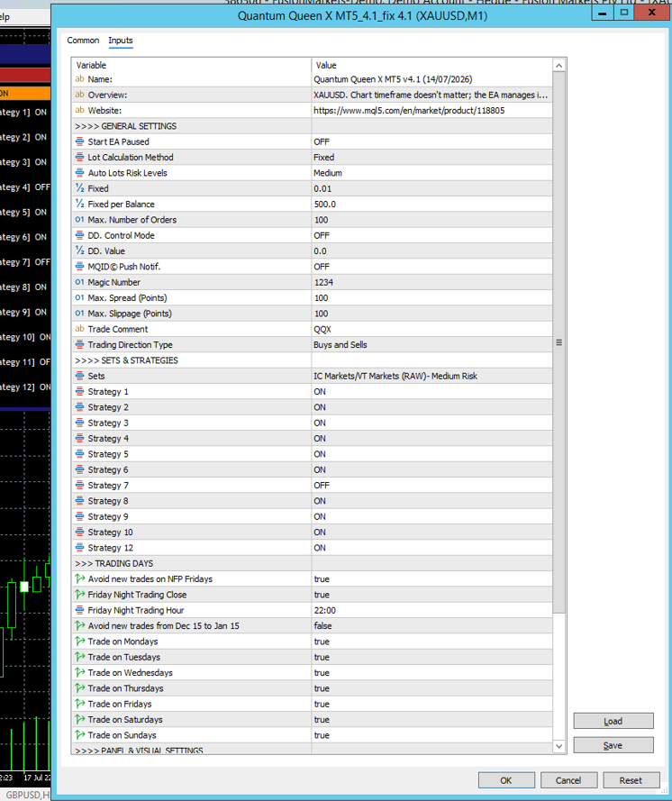Screen dimensions: 672x801
Task: Click the Reset button
Action: [x=631, y=780]
